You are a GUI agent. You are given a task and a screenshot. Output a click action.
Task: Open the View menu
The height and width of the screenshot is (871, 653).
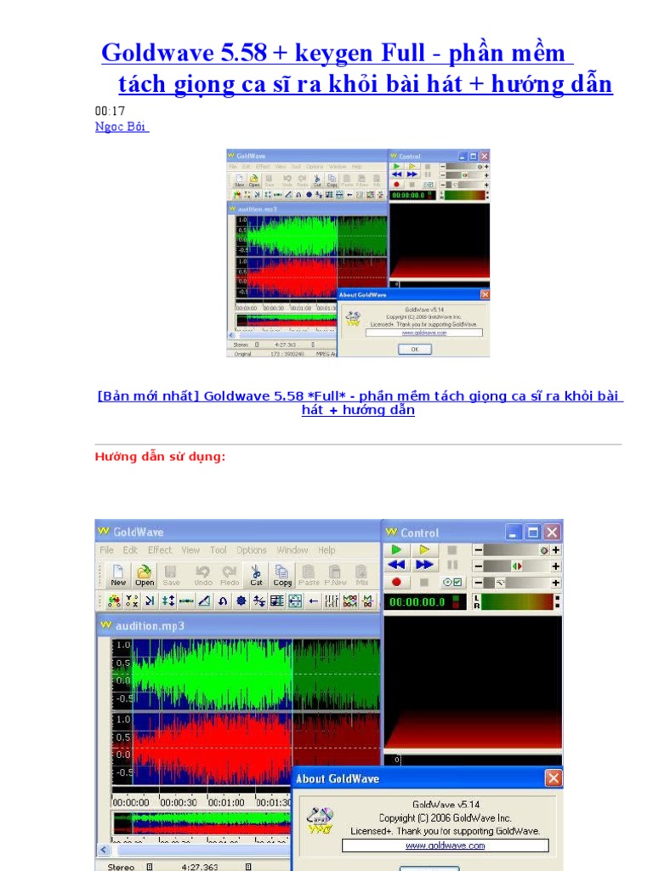point(190,550)
